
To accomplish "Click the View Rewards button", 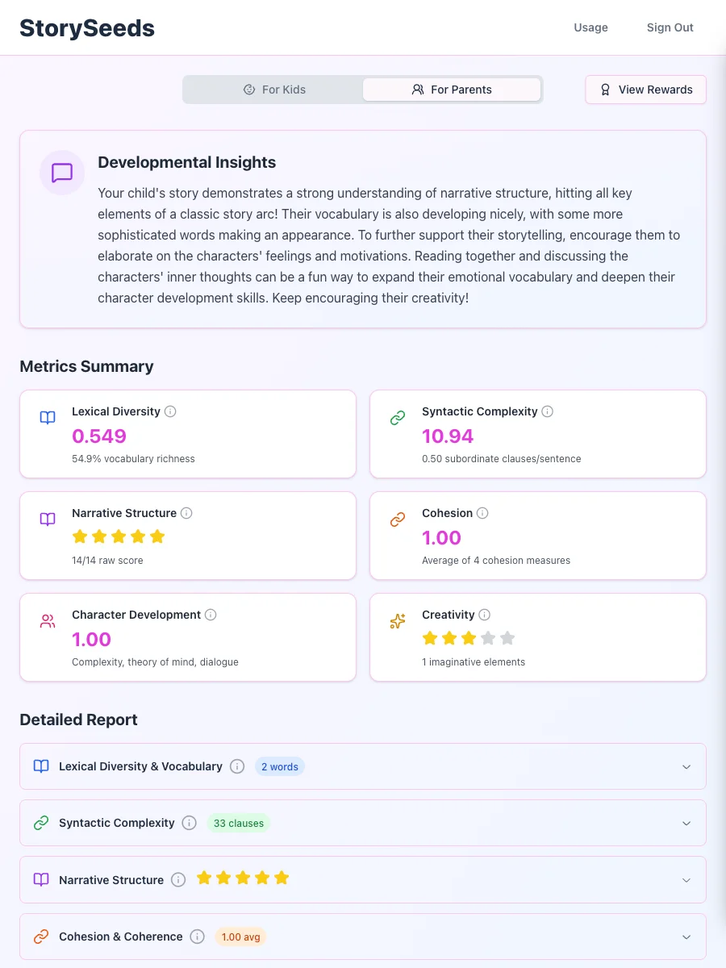I will pos(645,90).
